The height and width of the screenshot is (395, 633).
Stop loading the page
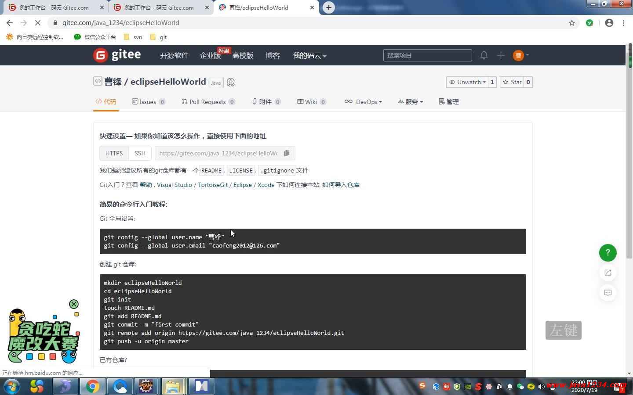click(38, 23)
